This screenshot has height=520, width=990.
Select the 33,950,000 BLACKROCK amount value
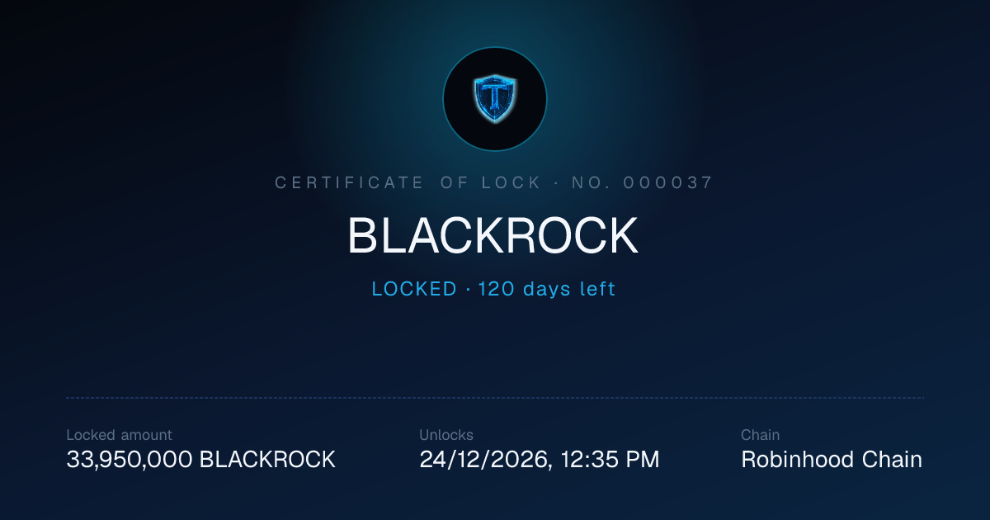tap(200, 460)
